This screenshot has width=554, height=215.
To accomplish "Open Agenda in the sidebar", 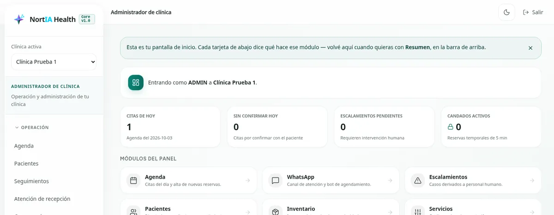I will coord(54,146).
